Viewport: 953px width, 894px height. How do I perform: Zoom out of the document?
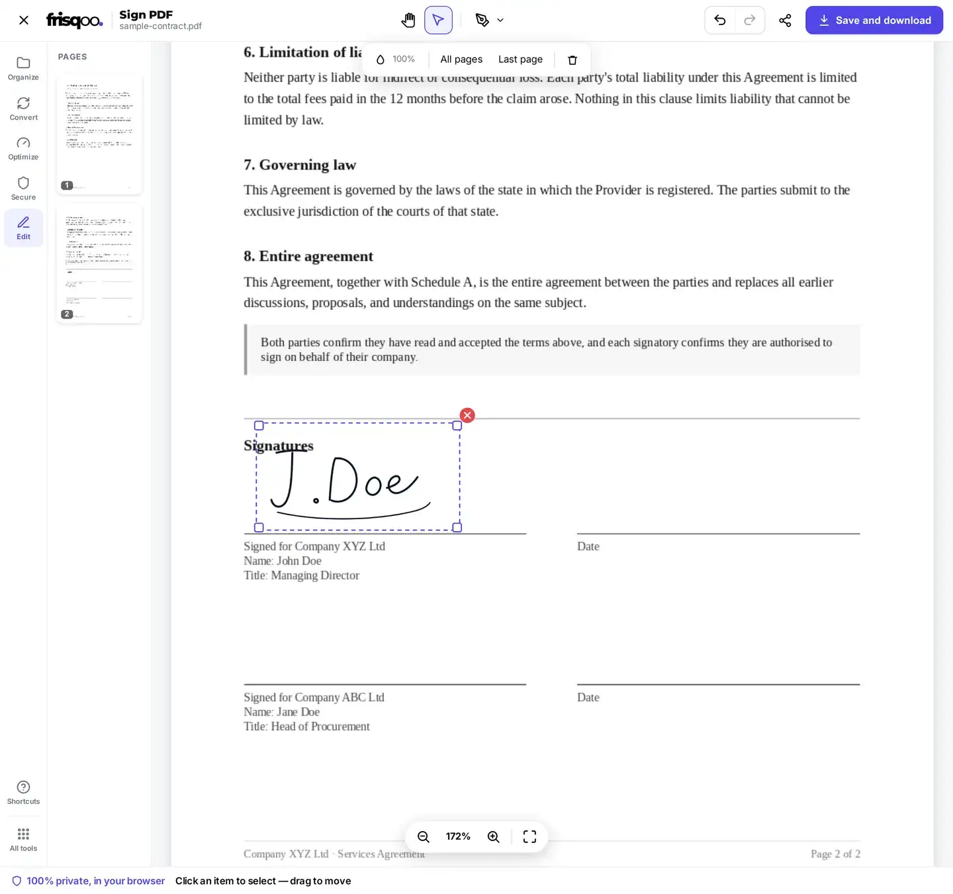pos(424,837)
